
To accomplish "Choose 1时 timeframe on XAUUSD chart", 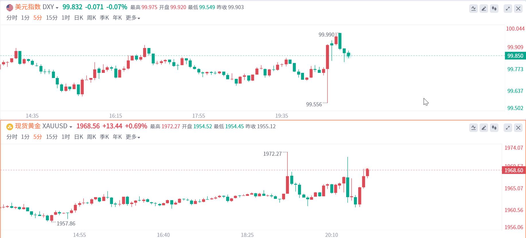I will click(x=66, y=137).
